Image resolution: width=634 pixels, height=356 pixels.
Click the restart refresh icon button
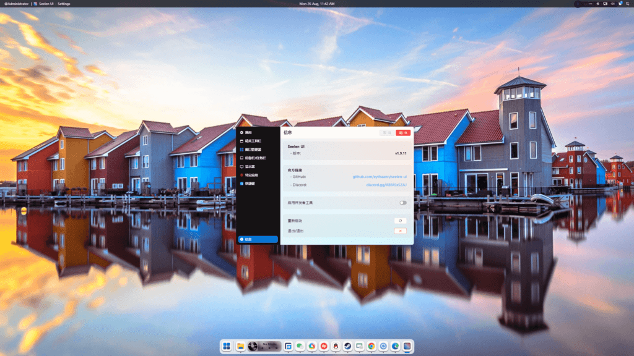400,221
